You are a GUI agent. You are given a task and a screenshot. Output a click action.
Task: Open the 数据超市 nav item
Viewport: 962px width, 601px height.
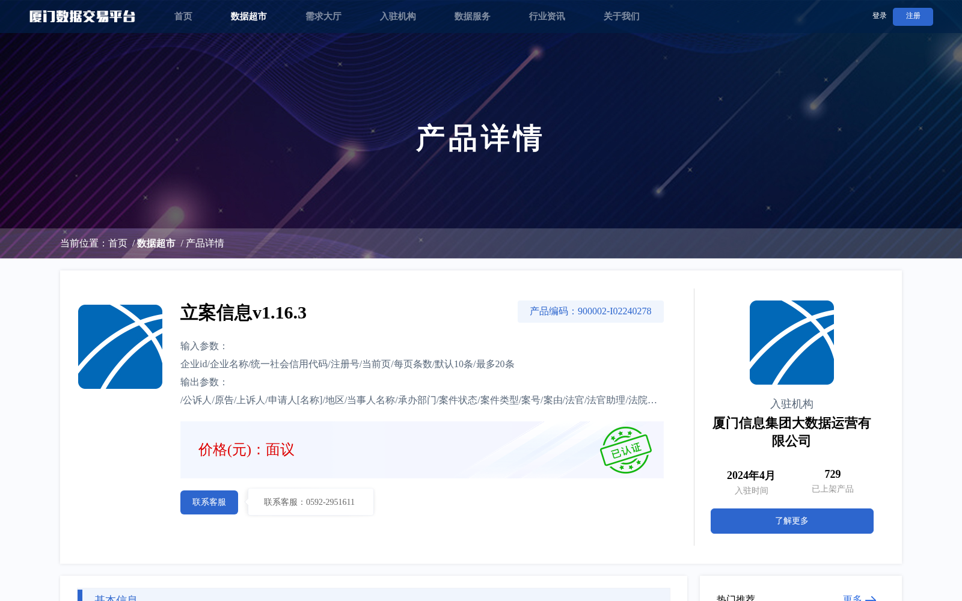(x=248, y=16)
